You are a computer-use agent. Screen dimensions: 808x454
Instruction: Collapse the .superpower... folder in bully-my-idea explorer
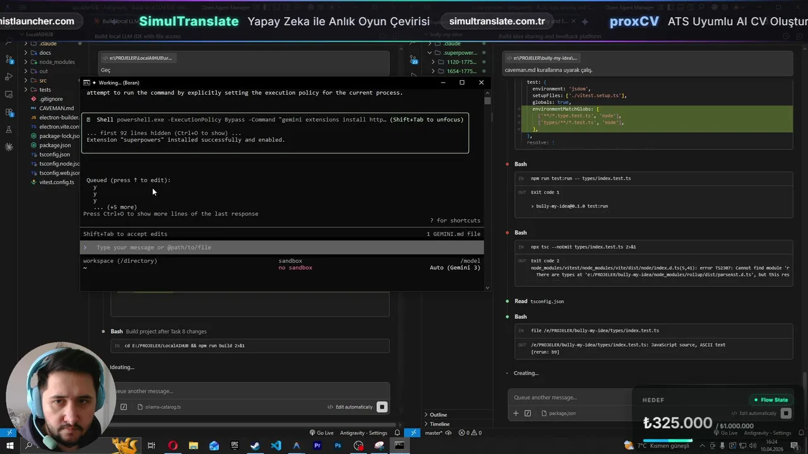(458, 53)
